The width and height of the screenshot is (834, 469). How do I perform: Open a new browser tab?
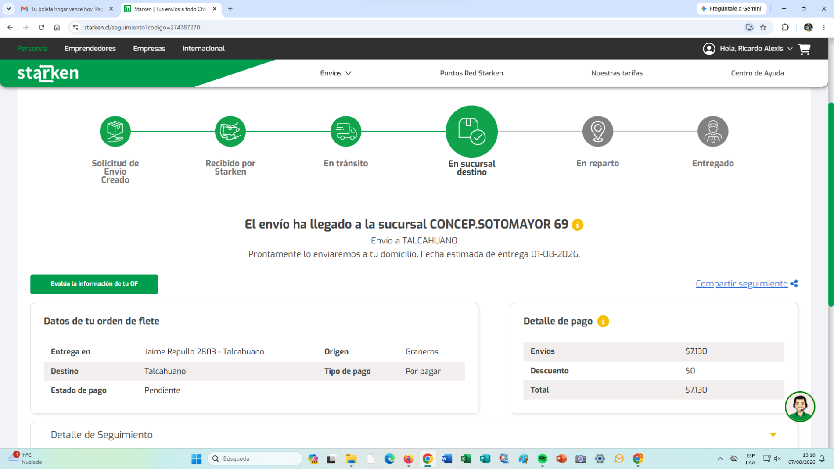[230, 9]
